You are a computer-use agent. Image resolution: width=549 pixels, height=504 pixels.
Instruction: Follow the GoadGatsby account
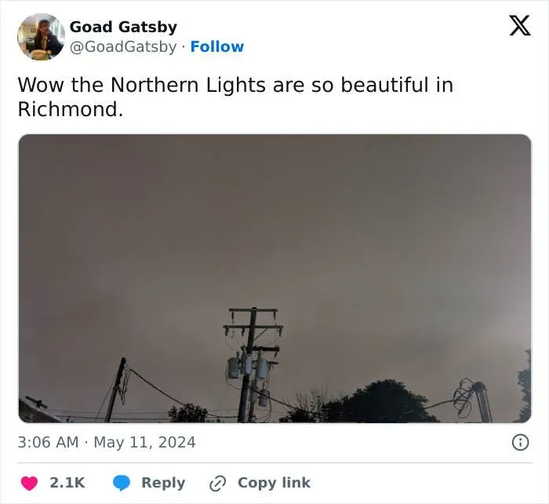216,47
